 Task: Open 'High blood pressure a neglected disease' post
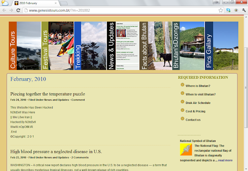click(x=56, y=152)
